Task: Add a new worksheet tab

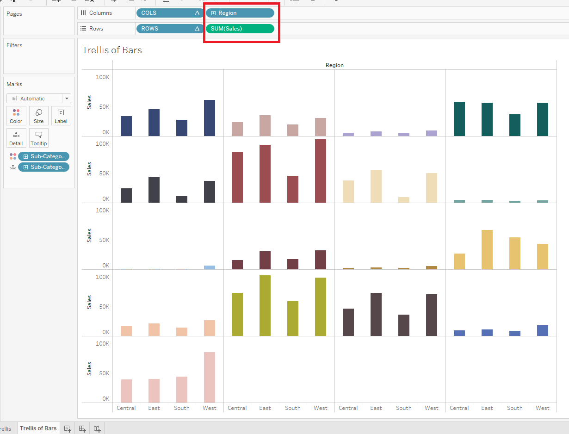Action: point(68,428)
